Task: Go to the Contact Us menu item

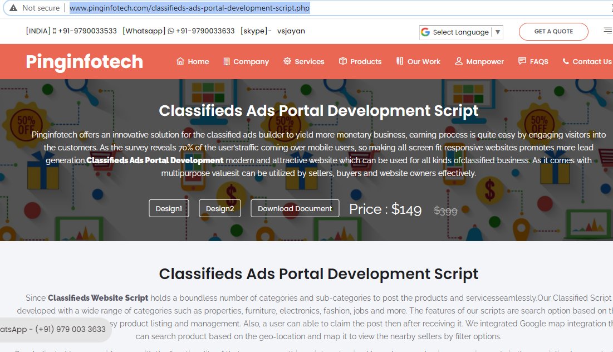Action: pyautogui.click(x=587, y=61)
